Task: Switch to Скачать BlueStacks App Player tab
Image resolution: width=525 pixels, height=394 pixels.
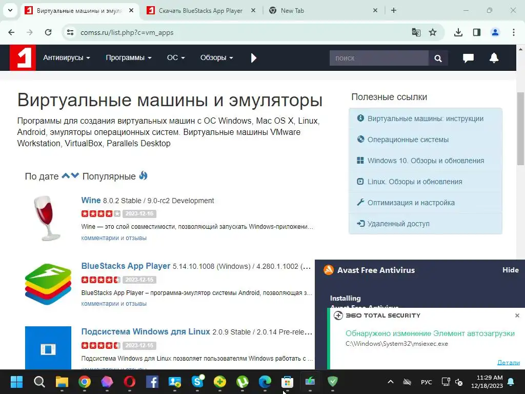Action: click(200, 11)
